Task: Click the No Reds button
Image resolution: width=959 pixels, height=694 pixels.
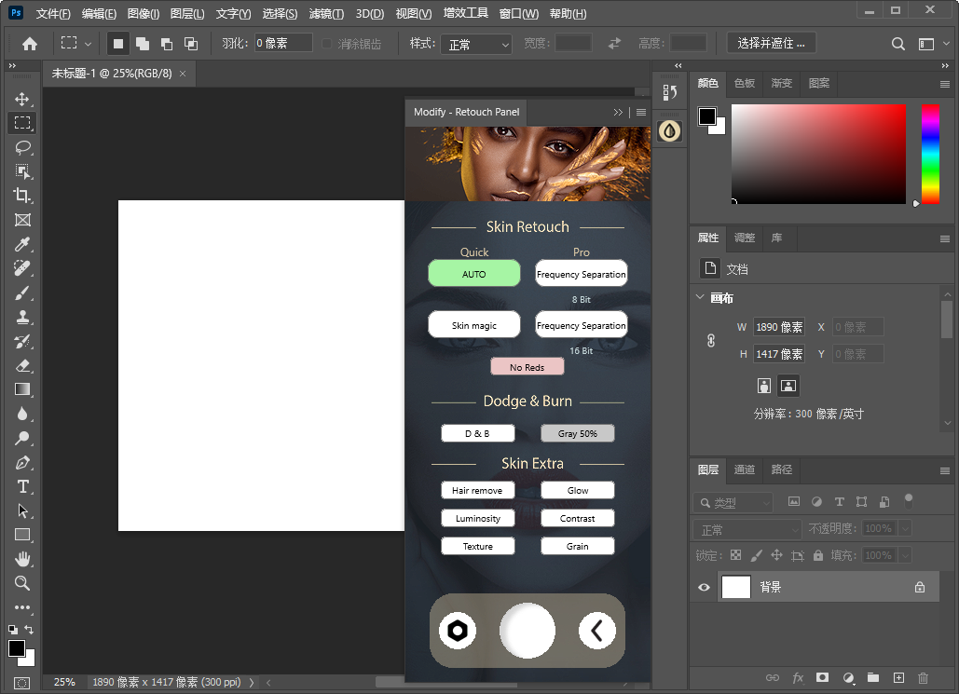Action: 527,367
